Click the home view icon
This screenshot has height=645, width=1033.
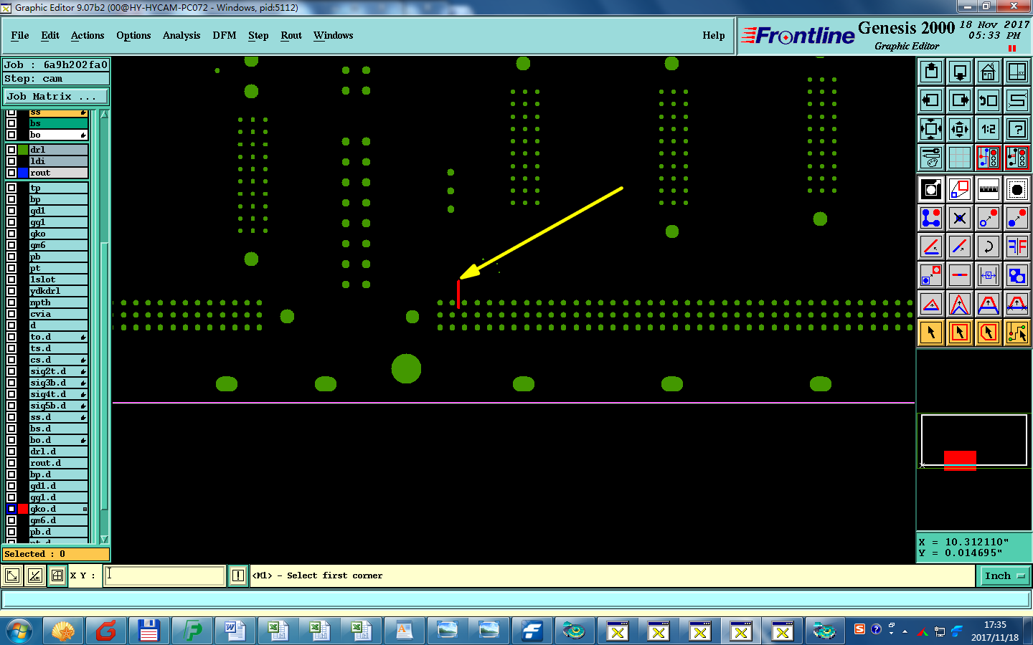989,72
